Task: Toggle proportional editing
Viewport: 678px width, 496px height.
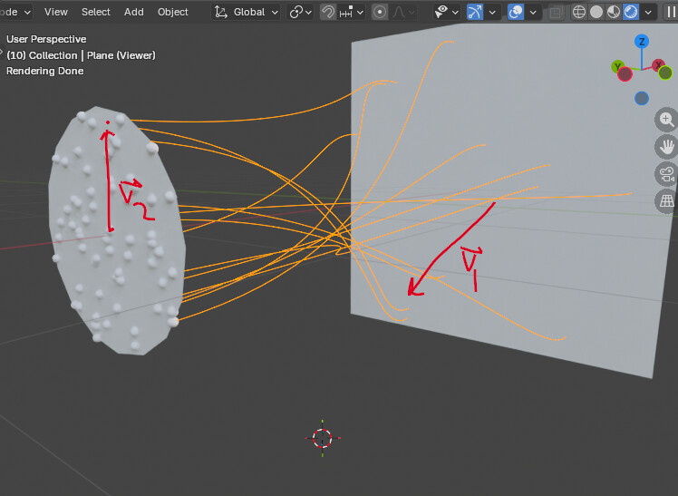Action: 380,12
